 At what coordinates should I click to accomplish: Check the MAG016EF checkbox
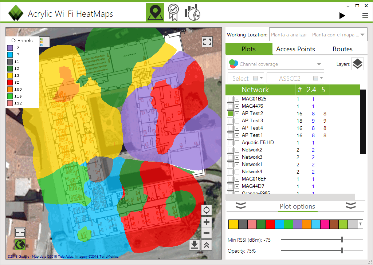230,179
